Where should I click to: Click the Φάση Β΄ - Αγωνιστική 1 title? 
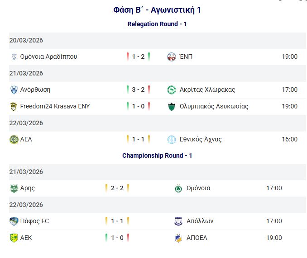[157, 10]
